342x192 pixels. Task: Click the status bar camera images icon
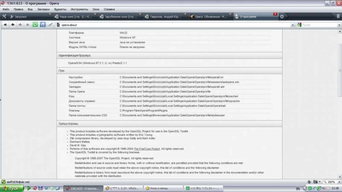tap(315, 182)
